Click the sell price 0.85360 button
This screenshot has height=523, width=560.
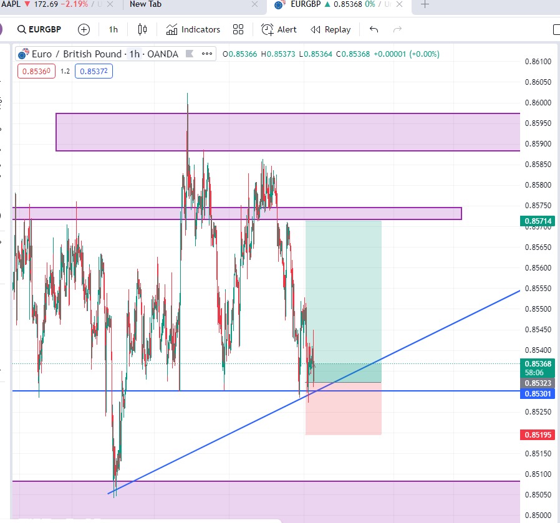(x=36, y=72)
